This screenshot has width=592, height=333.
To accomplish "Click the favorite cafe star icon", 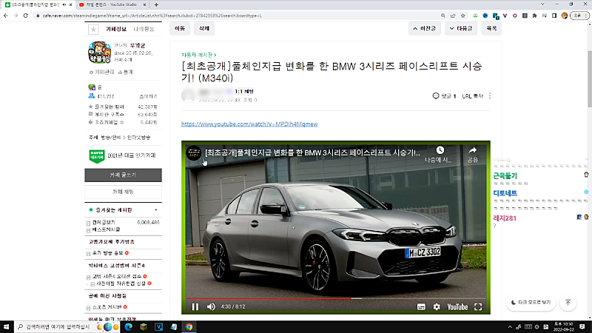I will (93, 29).
